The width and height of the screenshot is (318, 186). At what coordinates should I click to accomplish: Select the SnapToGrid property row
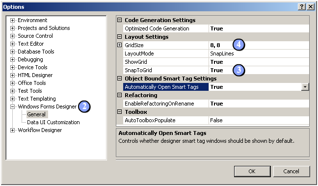216,70
